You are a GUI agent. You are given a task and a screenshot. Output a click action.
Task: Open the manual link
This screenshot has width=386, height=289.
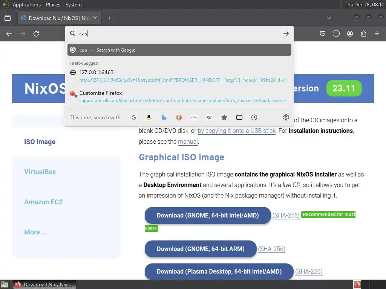188,142
